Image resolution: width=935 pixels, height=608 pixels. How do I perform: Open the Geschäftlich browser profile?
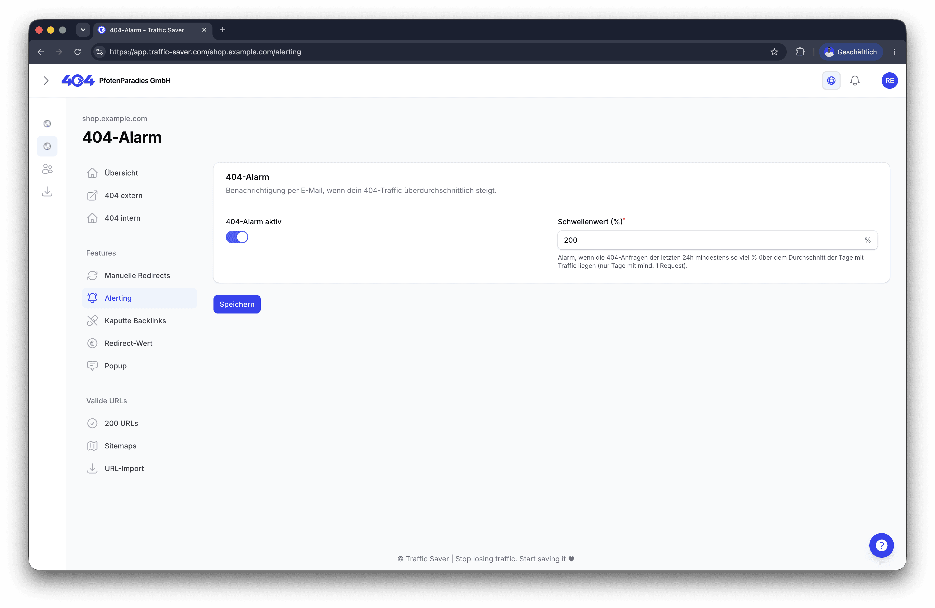851,52
